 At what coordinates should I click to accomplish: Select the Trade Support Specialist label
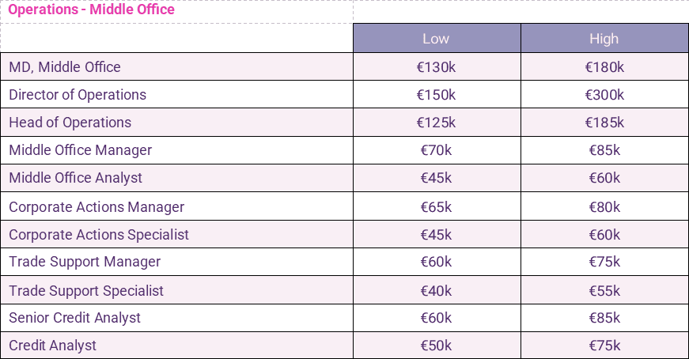[86, 290]
